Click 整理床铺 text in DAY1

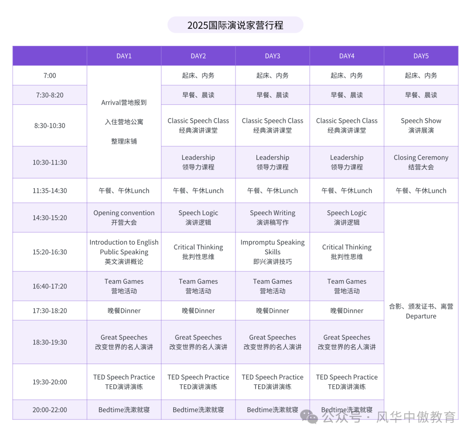click(124, 141)
